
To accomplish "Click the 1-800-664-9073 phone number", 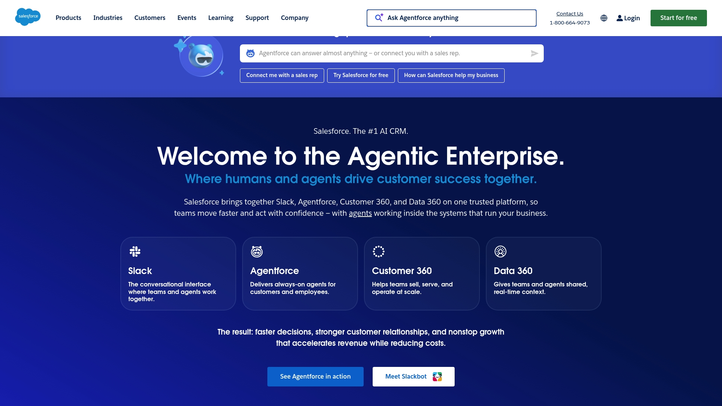I will pyautogui.click(x=570, y=23).
